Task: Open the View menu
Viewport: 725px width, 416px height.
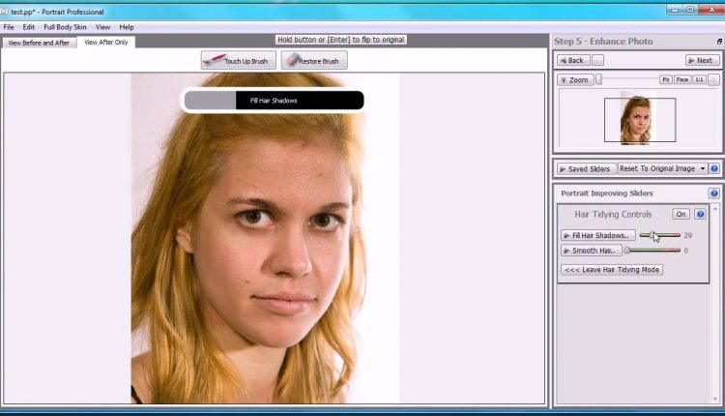Action: 102,27
